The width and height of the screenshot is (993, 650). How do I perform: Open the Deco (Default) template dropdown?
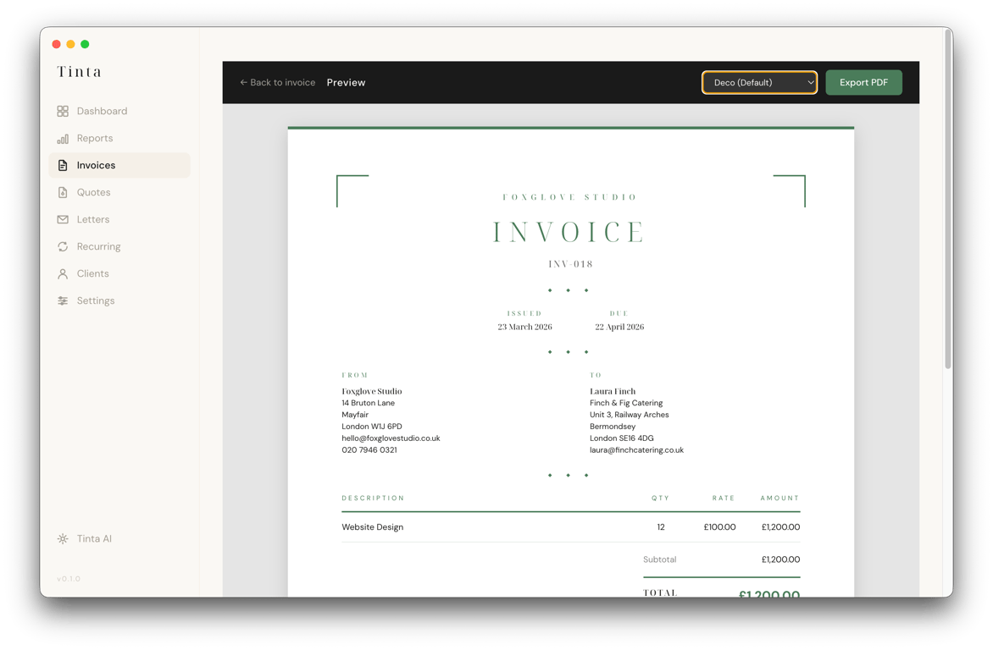758,82
